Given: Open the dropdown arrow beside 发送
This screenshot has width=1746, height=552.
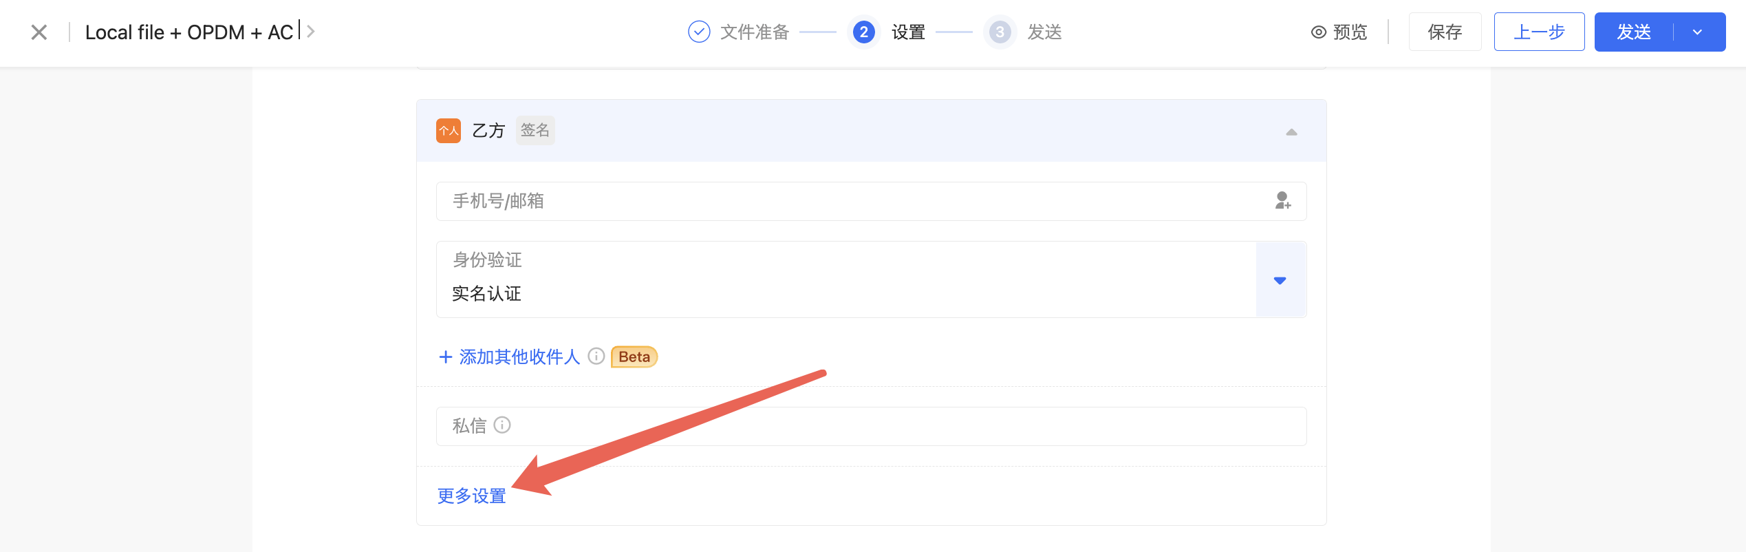Looking at the screenshot, I should click(1698, 32).
